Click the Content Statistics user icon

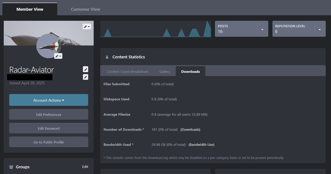[107, 57]
